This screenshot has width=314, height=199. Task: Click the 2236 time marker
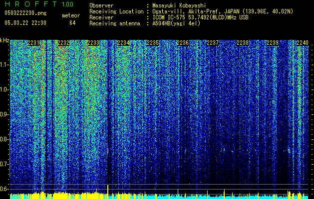point(183,43)
